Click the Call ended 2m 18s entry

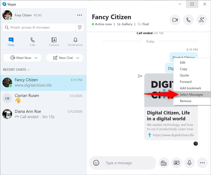click(150, 33)
